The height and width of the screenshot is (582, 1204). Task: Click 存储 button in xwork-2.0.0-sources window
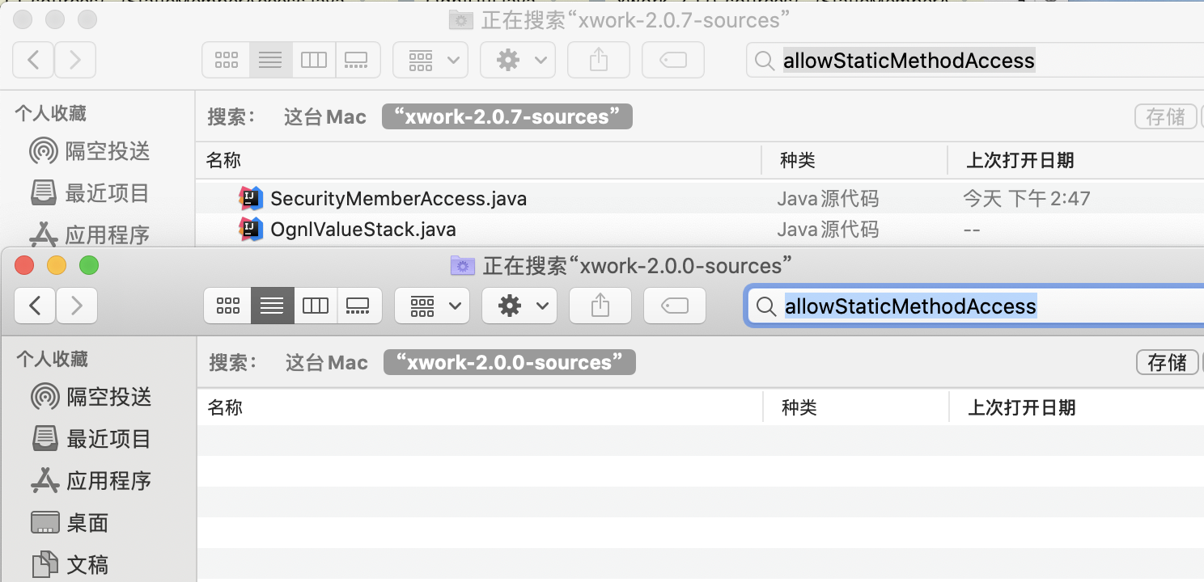[1167, 362]
